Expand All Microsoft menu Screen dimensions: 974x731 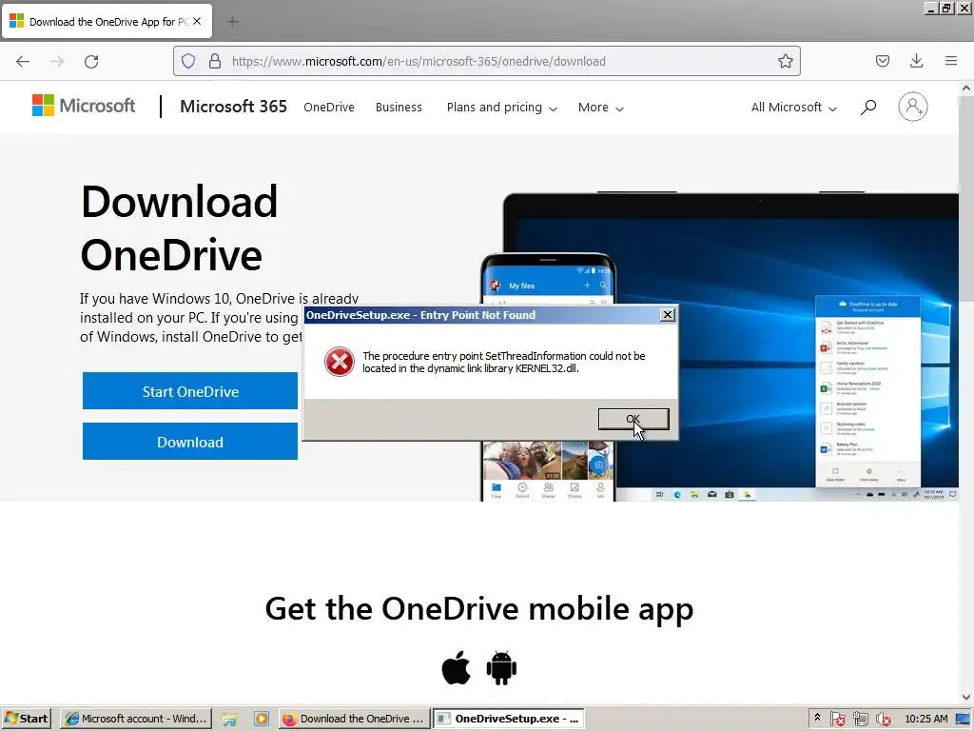pos(794,108)
